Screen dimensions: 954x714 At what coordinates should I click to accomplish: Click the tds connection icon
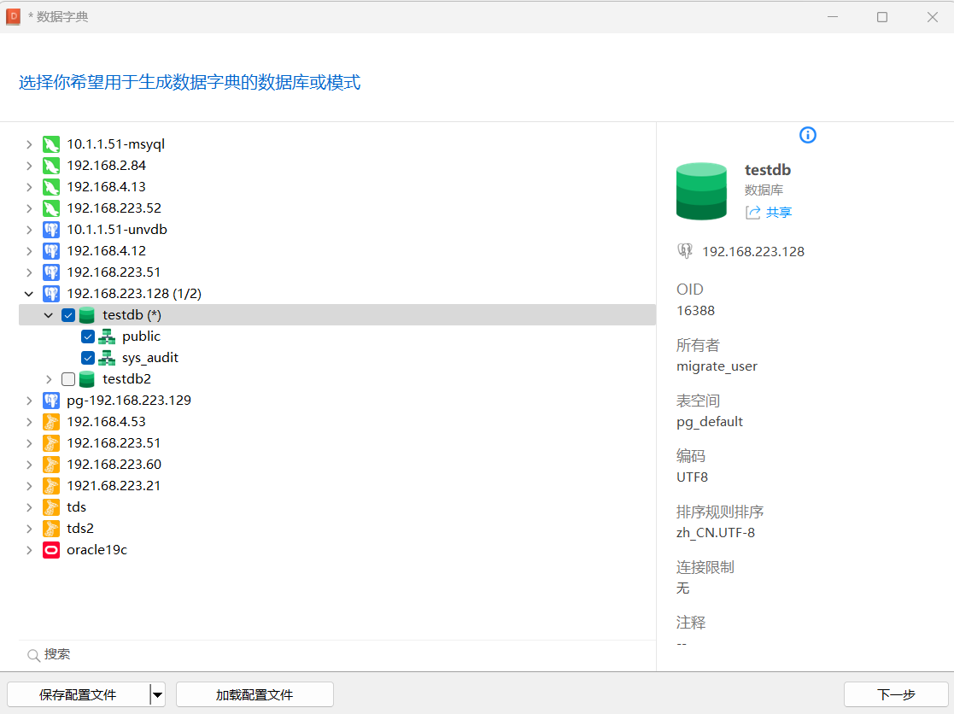(51, 507)
